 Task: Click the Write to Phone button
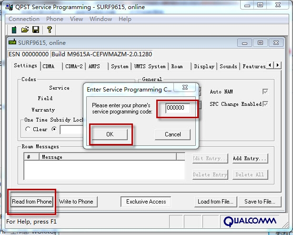[x=76, y=202]
